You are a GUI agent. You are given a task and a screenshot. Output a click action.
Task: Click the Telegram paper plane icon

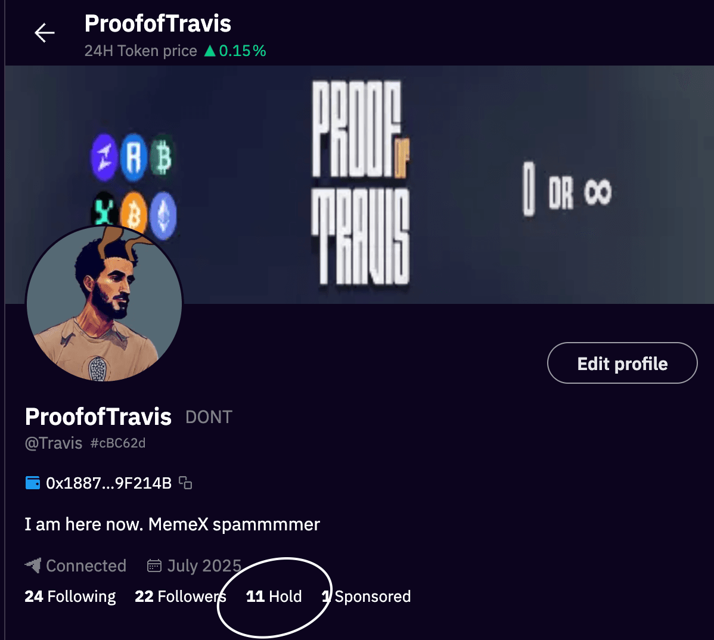(33, 565)
